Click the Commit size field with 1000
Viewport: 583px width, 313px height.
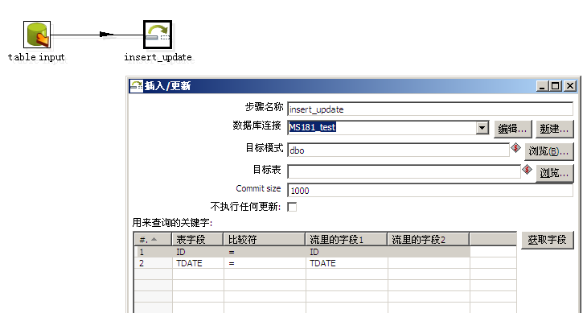pos(430,191)
